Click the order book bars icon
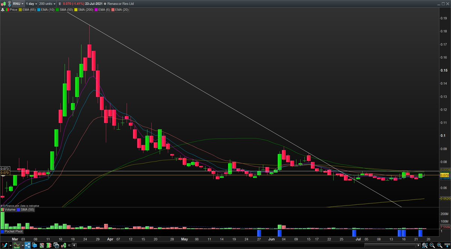Viewport: 451px width, 249px height. point(49,245)
